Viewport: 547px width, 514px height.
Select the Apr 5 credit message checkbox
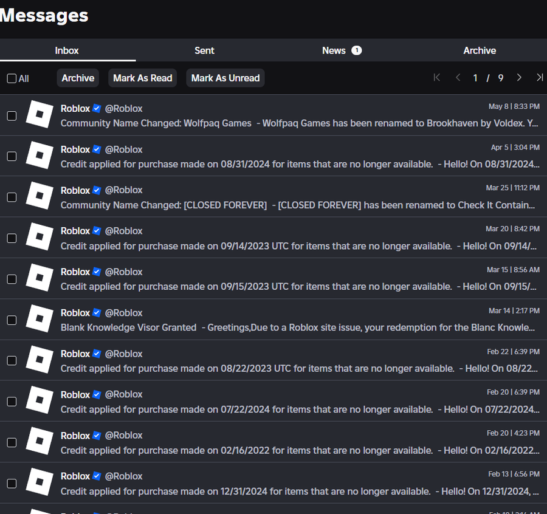point(12,156)
